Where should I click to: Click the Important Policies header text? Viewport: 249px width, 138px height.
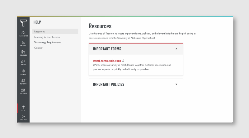click(109, 84)
